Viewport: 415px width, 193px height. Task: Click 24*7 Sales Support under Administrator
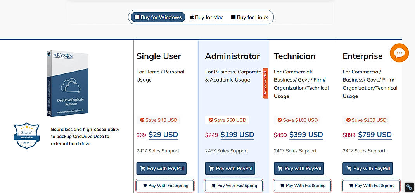pos(227,151)
